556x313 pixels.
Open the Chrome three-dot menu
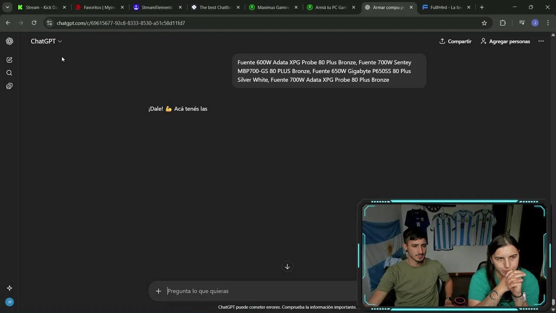[548, 23]
